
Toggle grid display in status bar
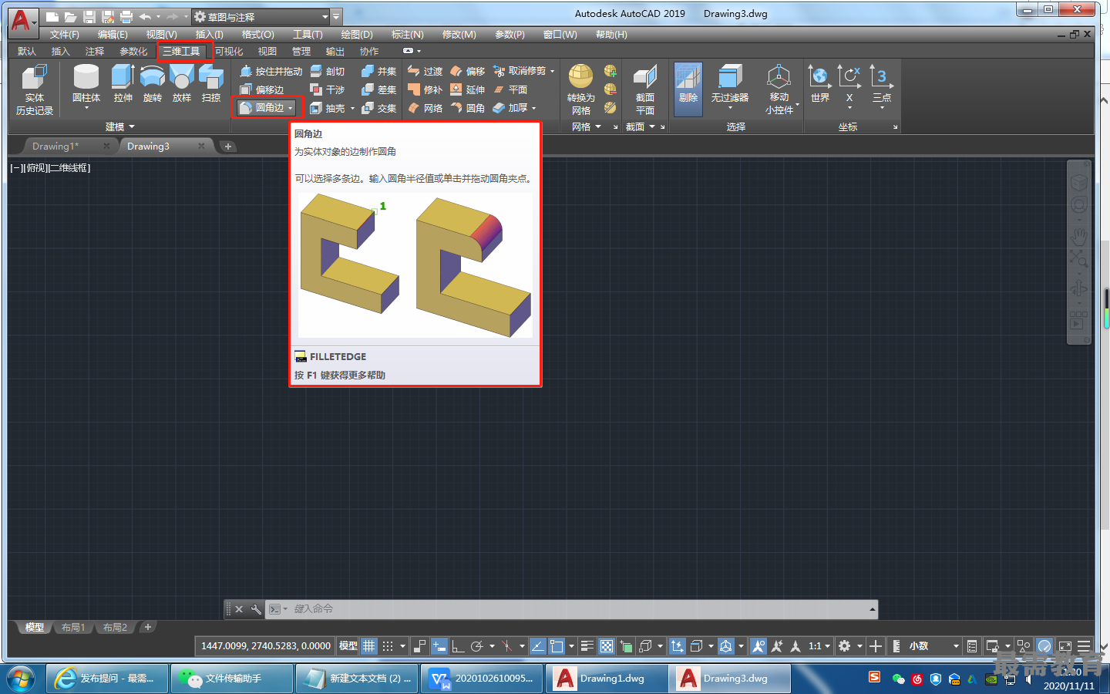pyautogui.click(x=369, y=646)
